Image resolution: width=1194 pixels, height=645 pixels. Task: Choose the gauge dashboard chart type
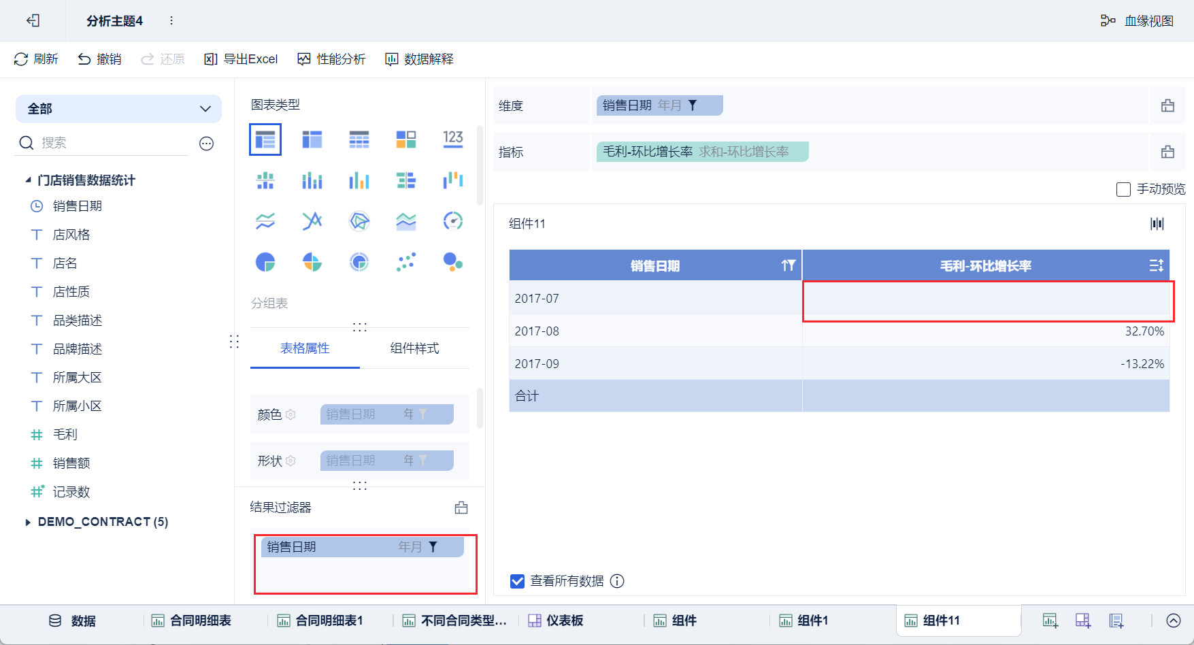point(453,221)
